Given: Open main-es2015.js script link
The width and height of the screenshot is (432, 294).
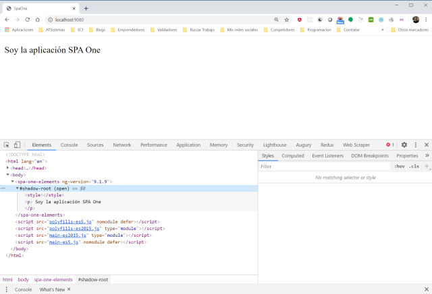Looking at the screenshot, I should coord(67,235).
